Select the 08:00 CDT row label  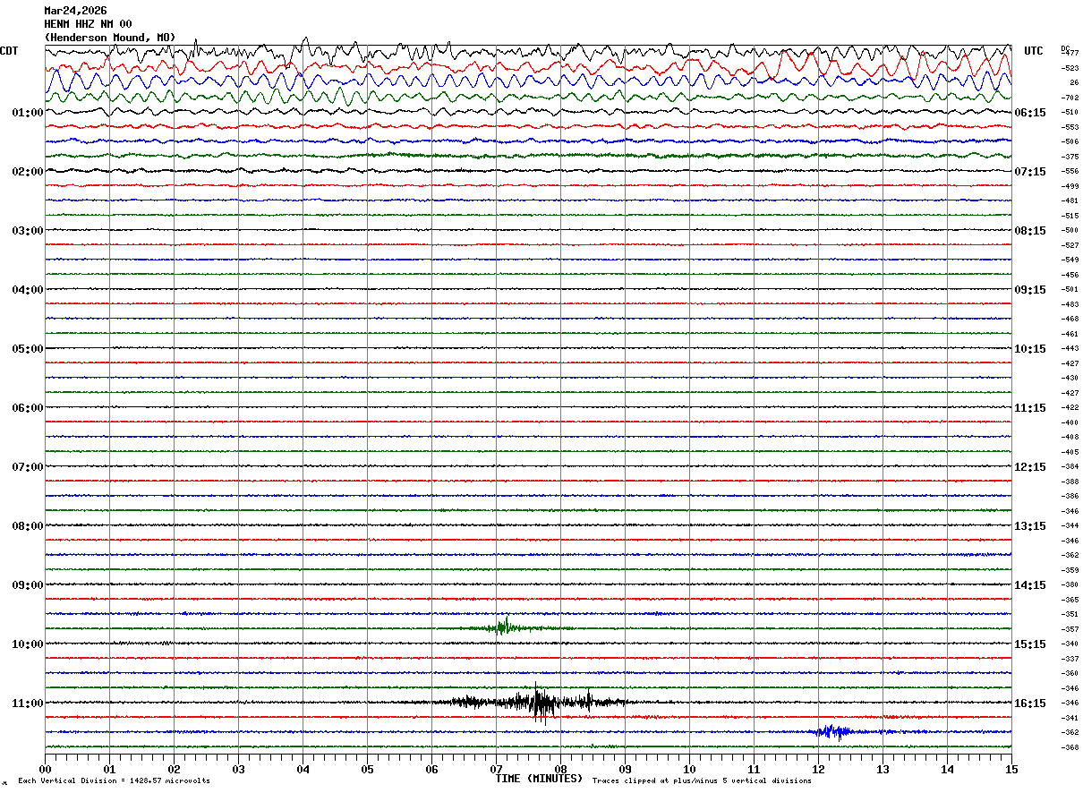coord(28,526)
